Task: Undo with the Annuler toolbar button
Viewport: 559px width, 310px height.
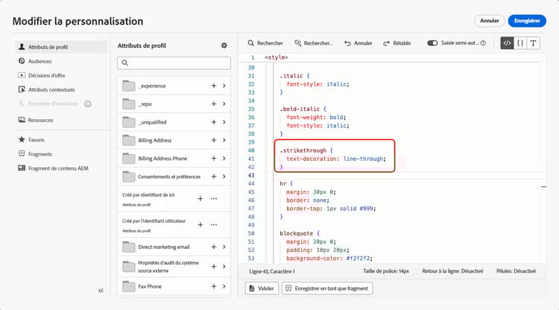Action: pos(359,43)
